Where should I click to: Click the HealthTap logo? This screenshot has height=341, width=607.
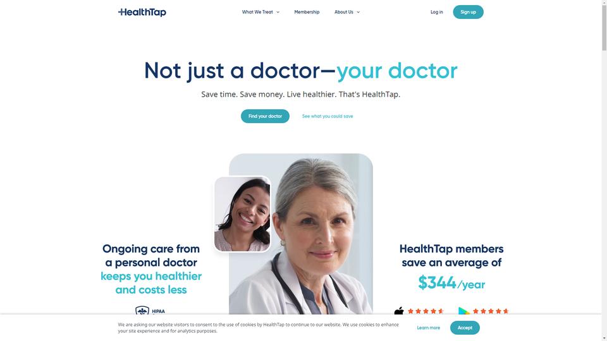(x=142, y=12)
